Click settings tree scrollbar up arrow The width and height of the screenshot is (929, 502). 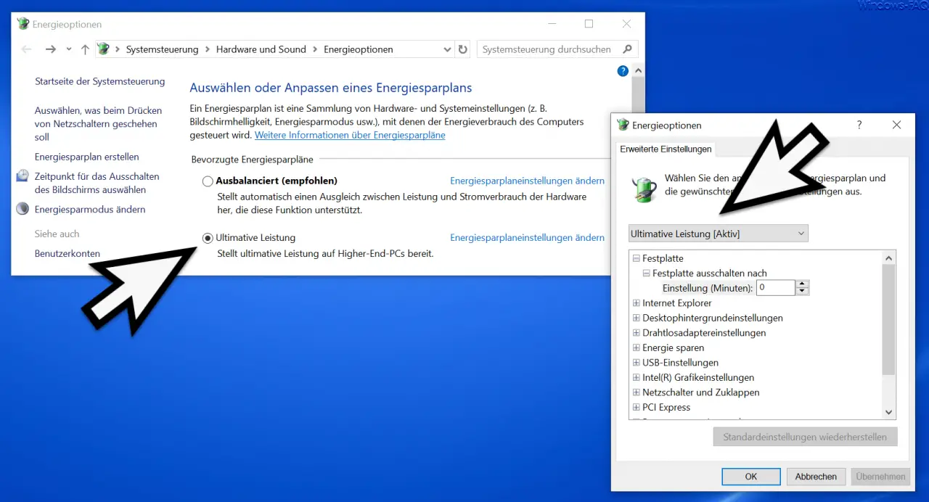click(x=889, y=258)
